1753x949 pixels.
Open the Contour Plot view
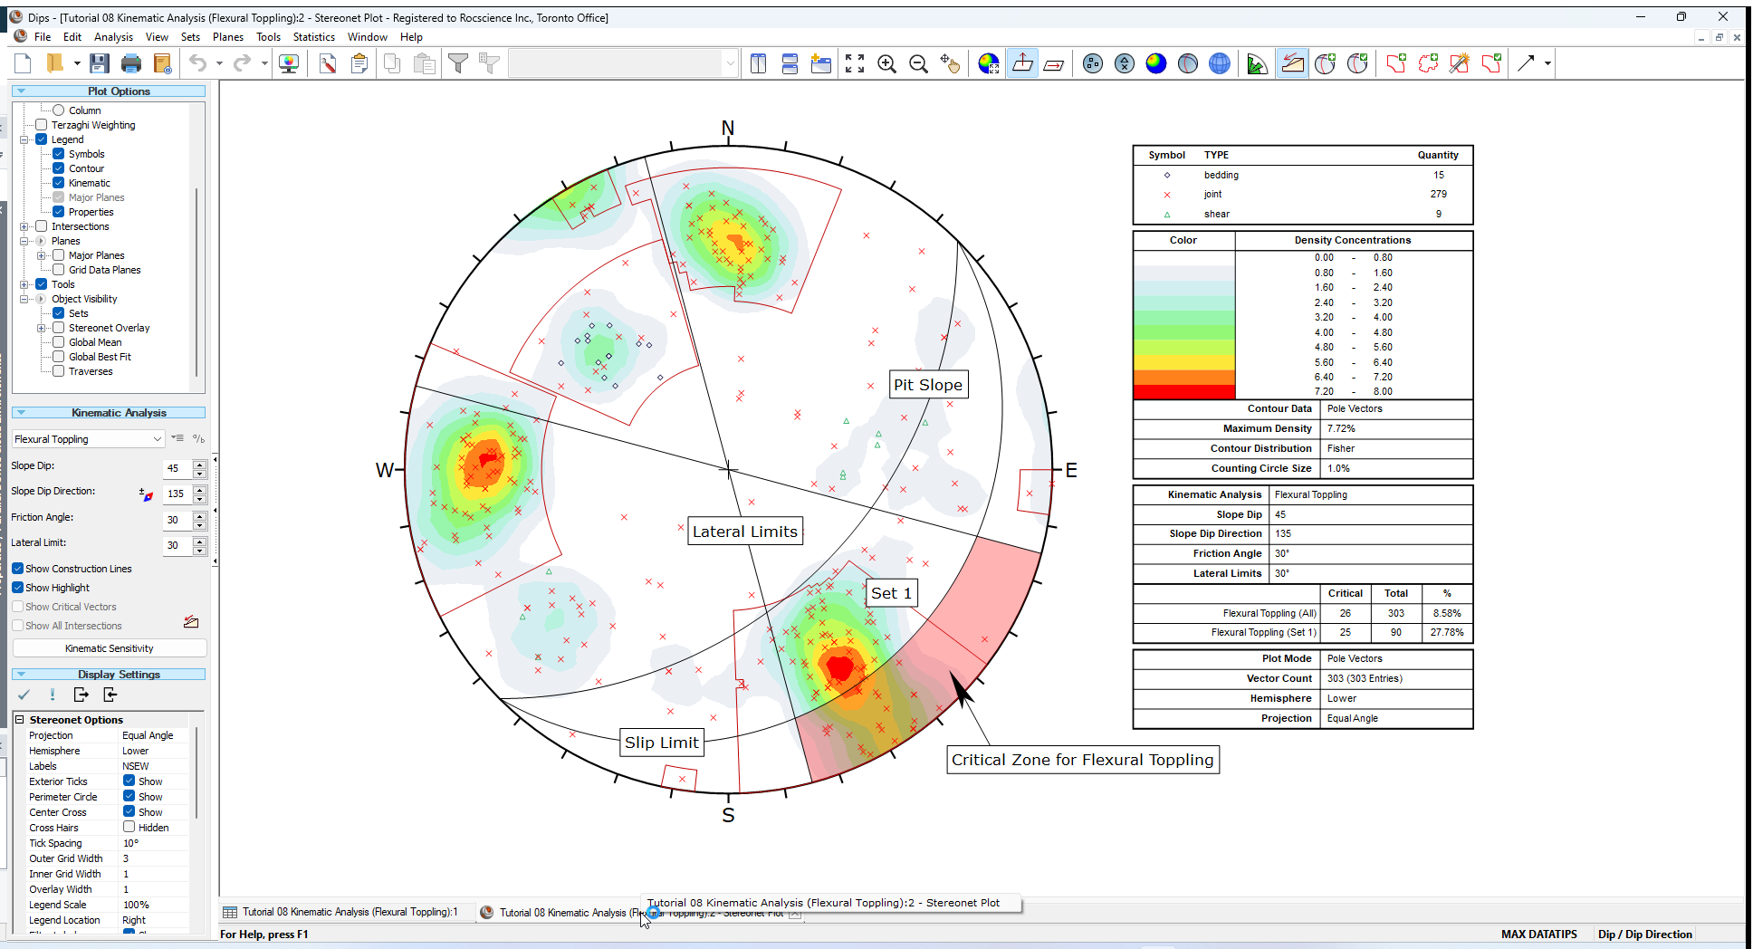1155,63
